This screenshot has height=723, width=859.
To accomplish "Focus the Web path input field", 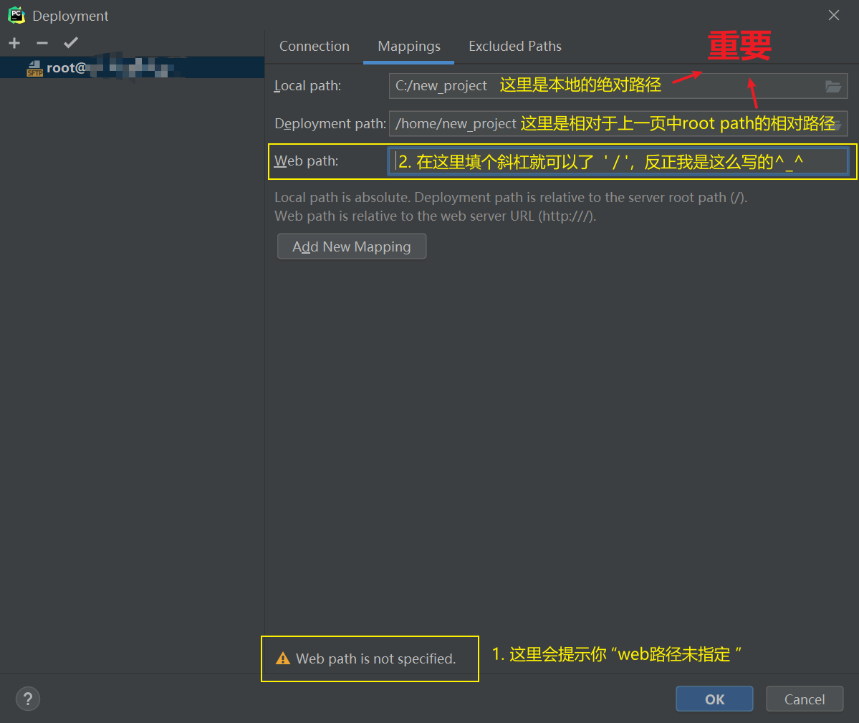I will coord(618,161).
